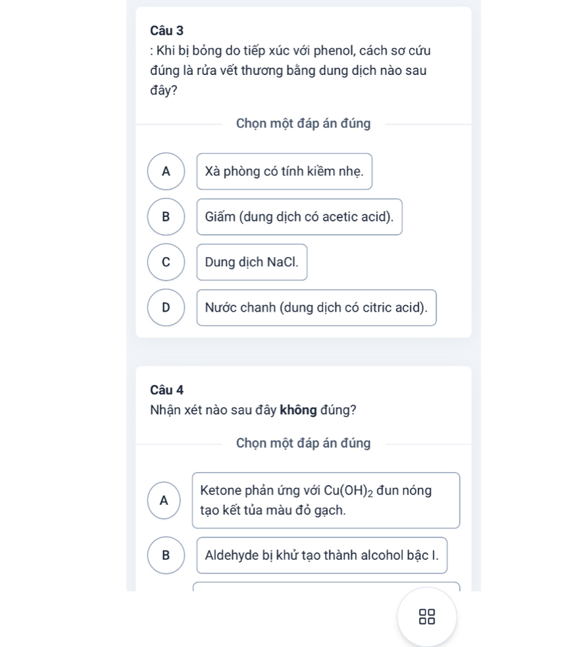This screenshot has height=647, width=575.
Task: Choose answer 'Dung dịch NaCl.'
Action: (252, 262)
